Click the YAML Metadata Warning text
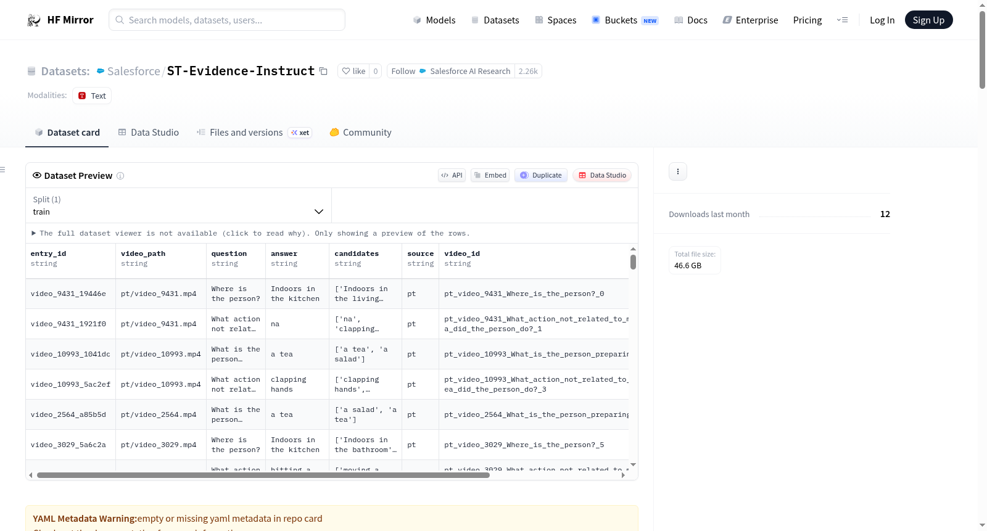 178,519
